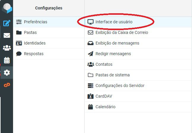
Task: Open Redigir mensagens preferences
Action: 138,54
